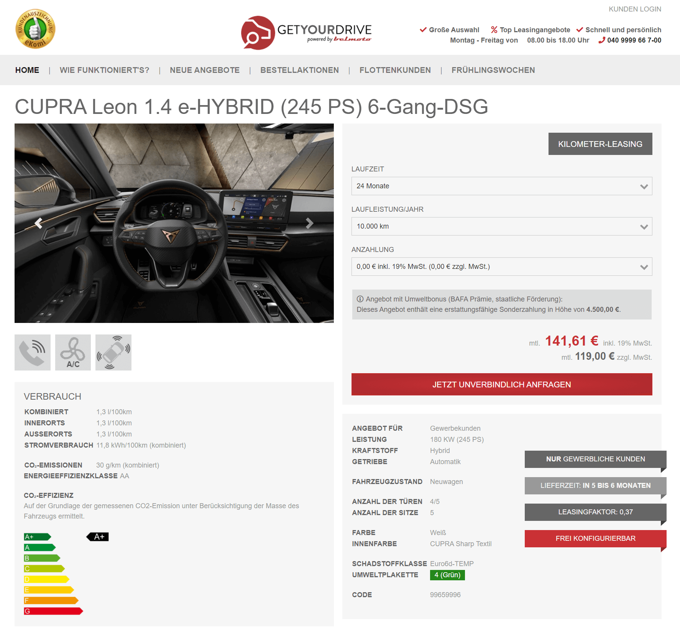Open the Laufleistung 10.000 km dropdown
The width and height of the screenshot is (680, 634).
point(502,226)
